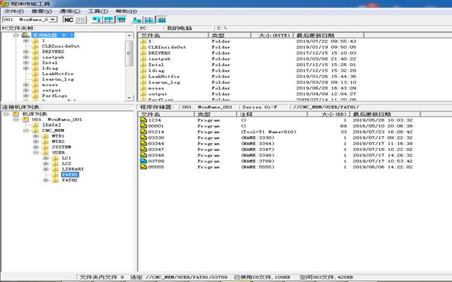Click the [DATA] folder icon in machine tree
The width and height of the screenshot is (452, 282).
[36, 125]
